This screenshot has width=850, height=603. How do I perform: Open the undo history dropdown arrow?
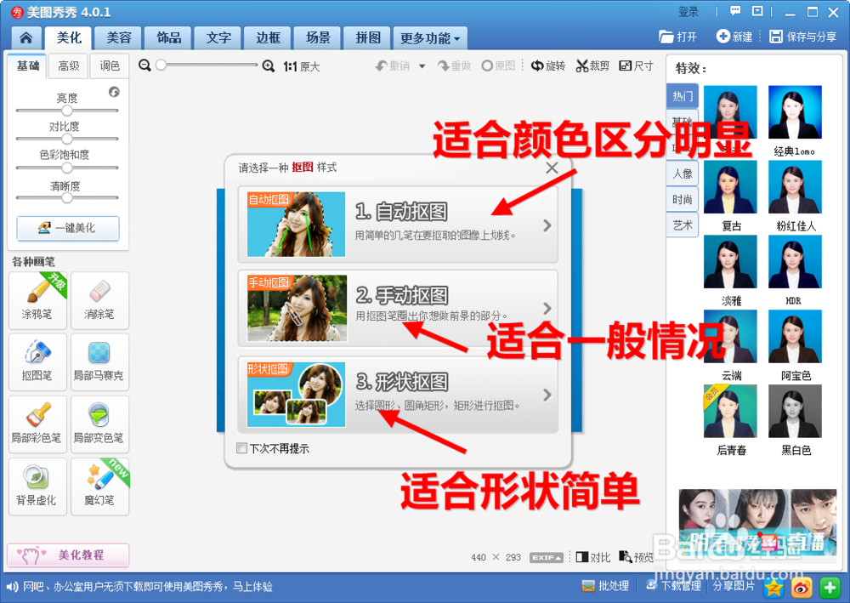tap(422, 66)
